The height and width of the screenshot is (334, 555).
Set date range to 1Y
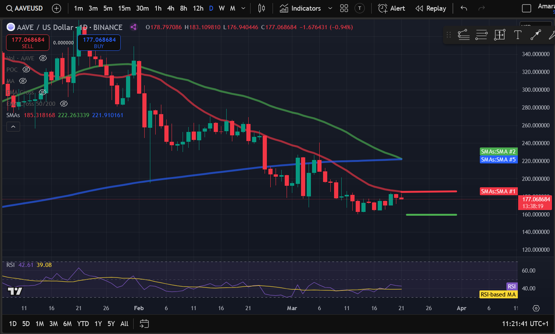(x=98, y=324)
